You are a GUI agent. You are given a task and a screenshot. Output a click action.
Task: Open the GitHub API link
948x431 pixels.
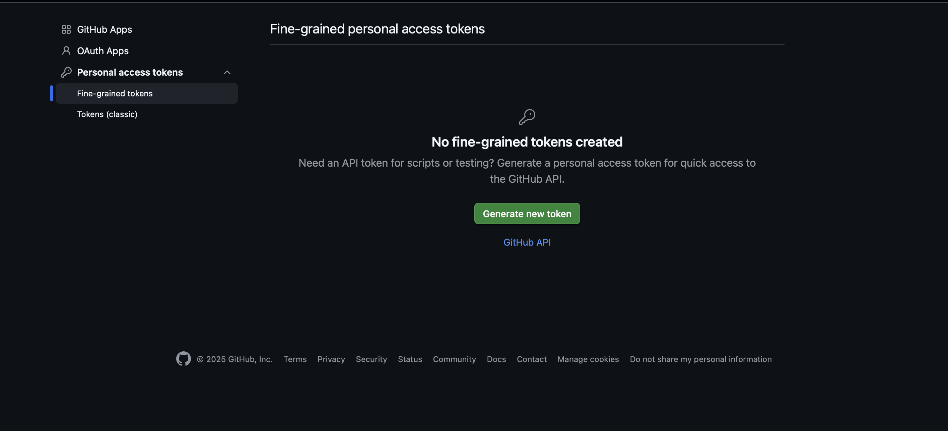[527, 242]
